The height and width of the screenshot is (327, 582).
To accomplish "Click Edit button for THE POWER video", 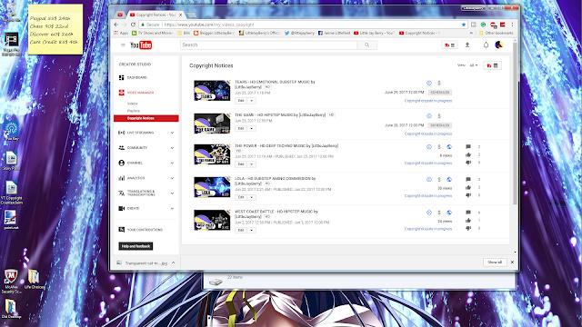I will [x=240, y=163].
